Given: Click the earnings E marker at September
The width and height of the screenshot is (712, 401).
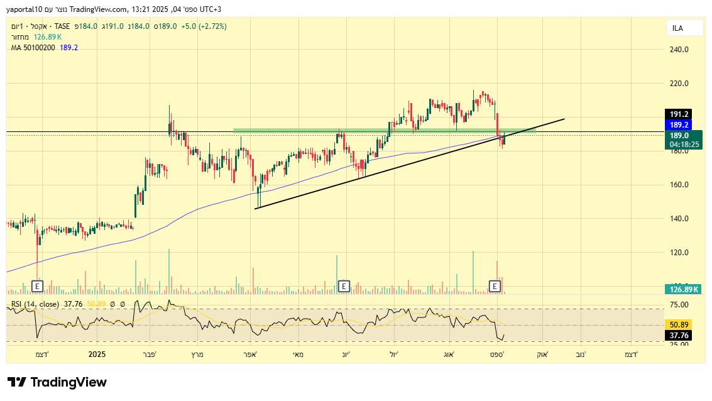Looking at the screenshot, I should (495, 286).
